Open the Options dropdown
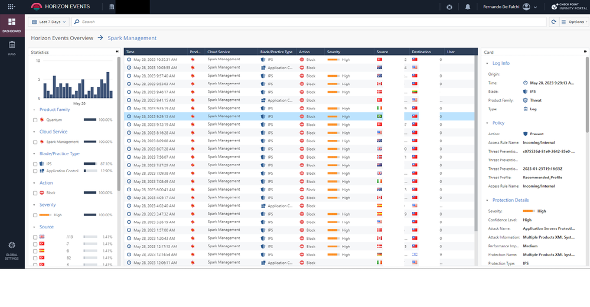This screenshot has width=590, height=307. [x=573, y=22]
